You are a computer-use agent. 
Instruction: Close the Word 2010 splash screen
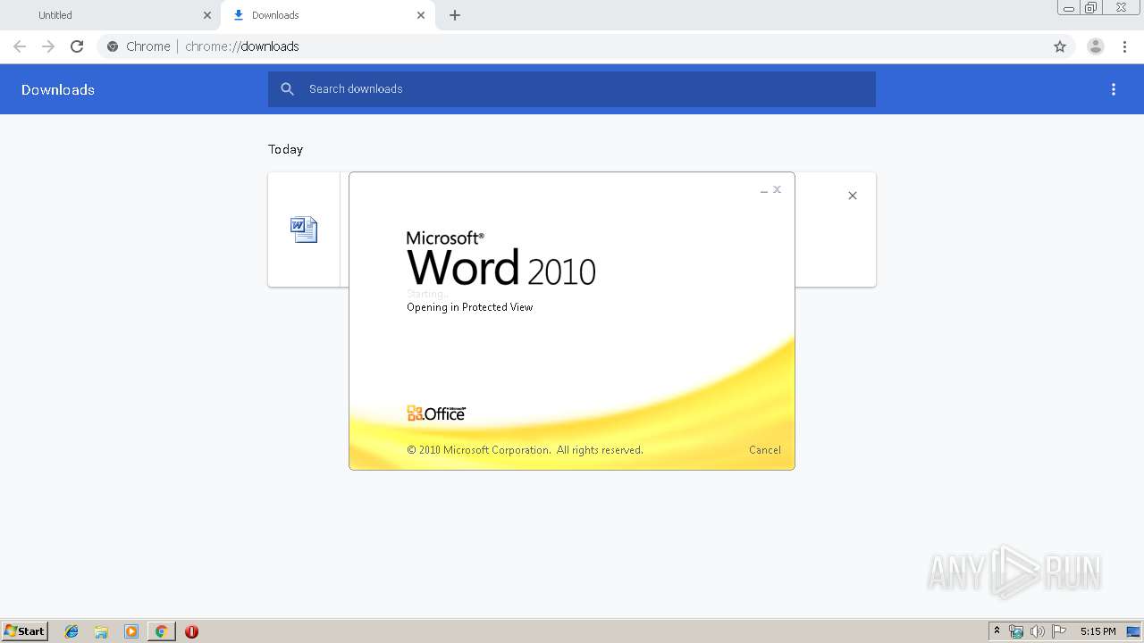point(778,189)
